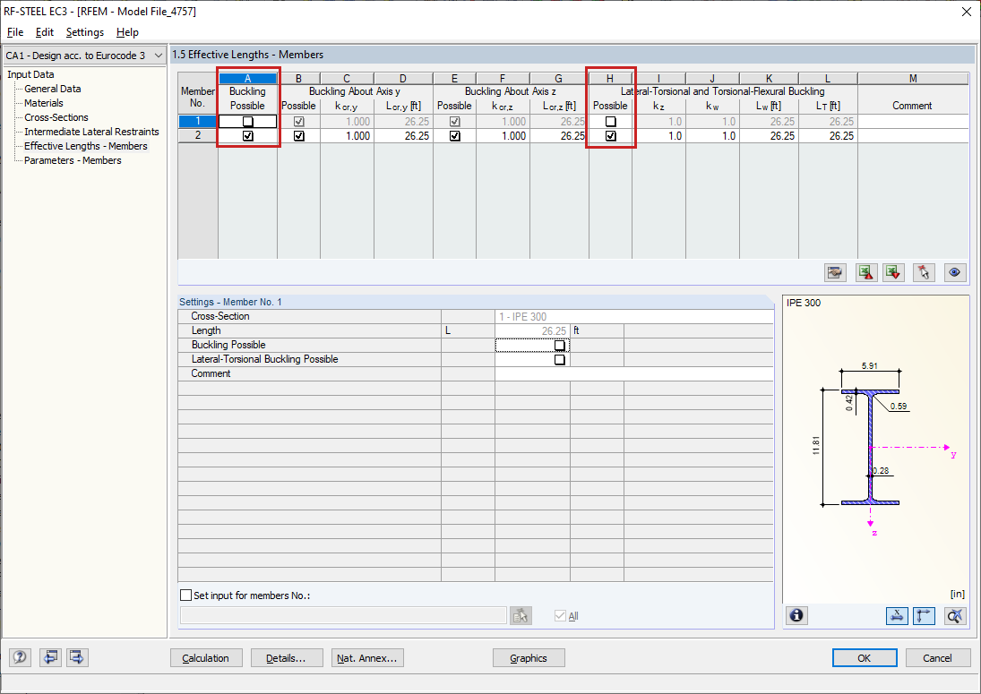981x694 pixels.
Task: Click the jump to previous window icon
Action: pyautogui.click(x=50, y=657)
